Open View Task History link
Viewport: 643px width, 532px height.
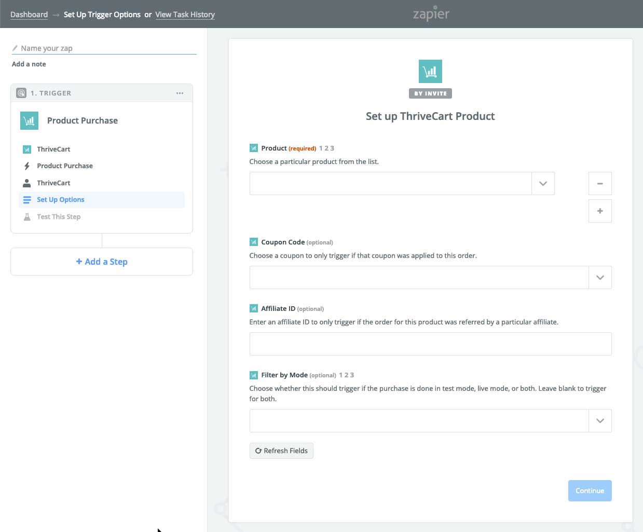pyautogui.click(x=185, y=15)
